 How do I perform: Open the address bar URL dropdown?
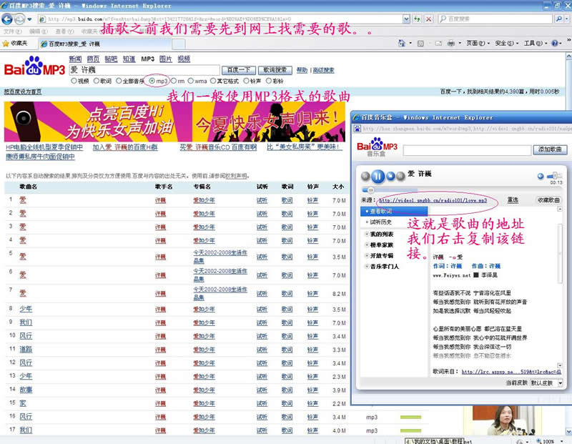click(406, 19)
